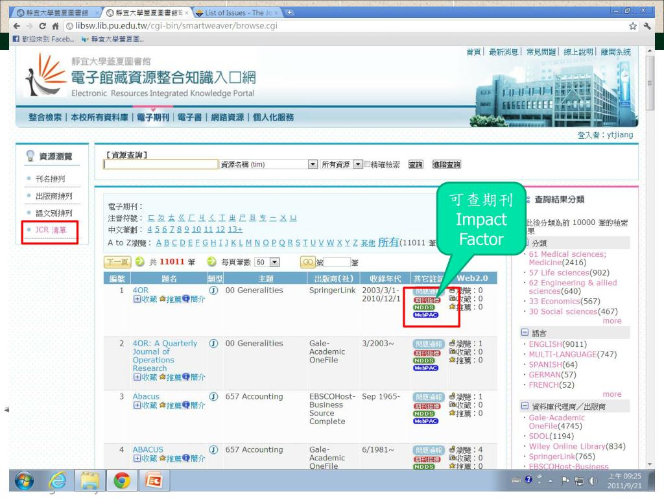Click the WebPAC badge in the row 2 journal
The width and height of the screenshot is (664, 498).
425,368
